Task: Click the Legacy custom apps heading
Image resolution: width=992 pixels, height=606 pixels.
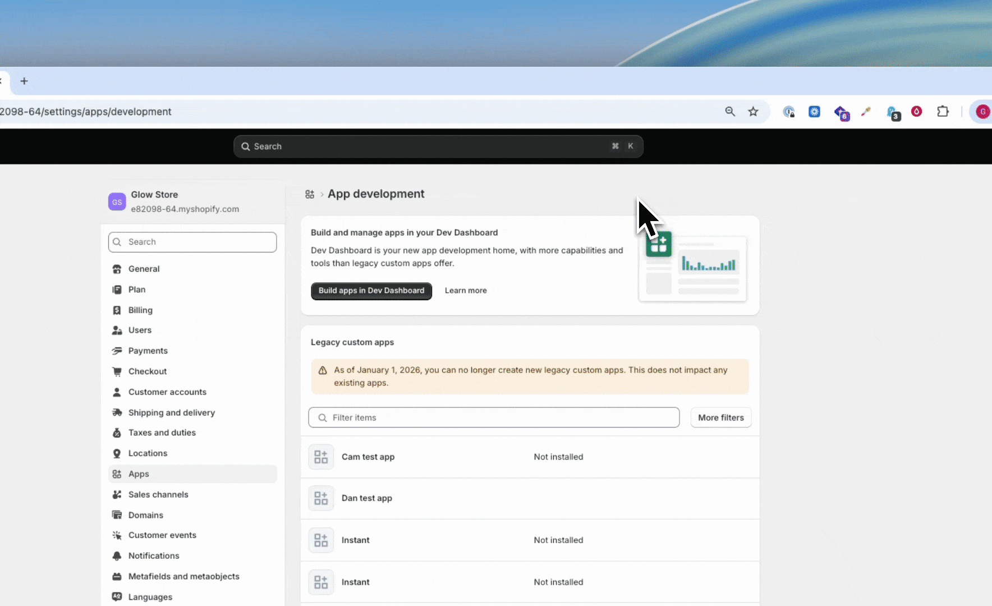Action: click(x=352, y=342)
